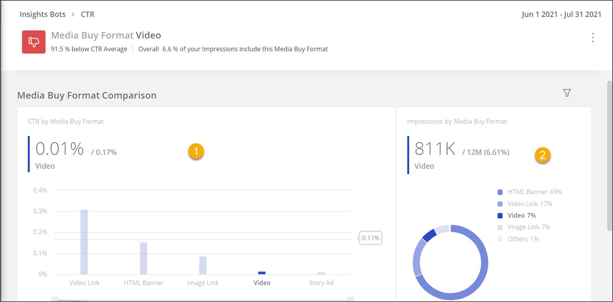Click the filter funnel icon

567,93
